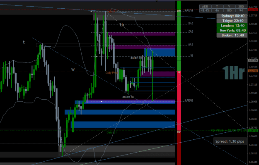This screenshot has width=259, height=165.
Task: Click the orange Daily Pivot label
Action: [x=111, y=73]
